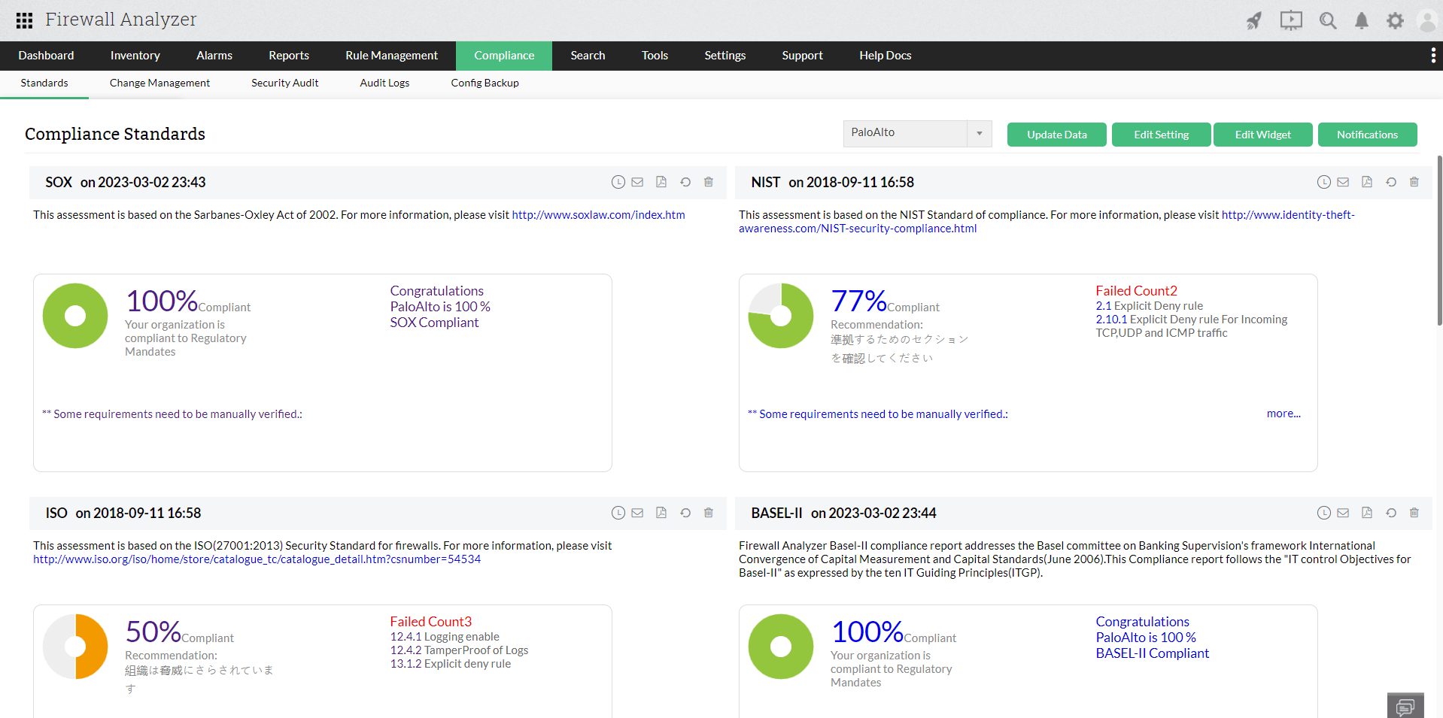Click the ISO 50% compliance donut chart
1443x718 pixels.
(75, 647)
